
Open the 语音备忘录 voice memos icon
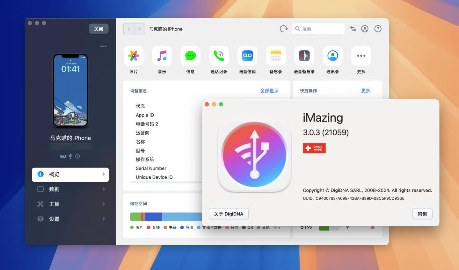click(304, 56)
